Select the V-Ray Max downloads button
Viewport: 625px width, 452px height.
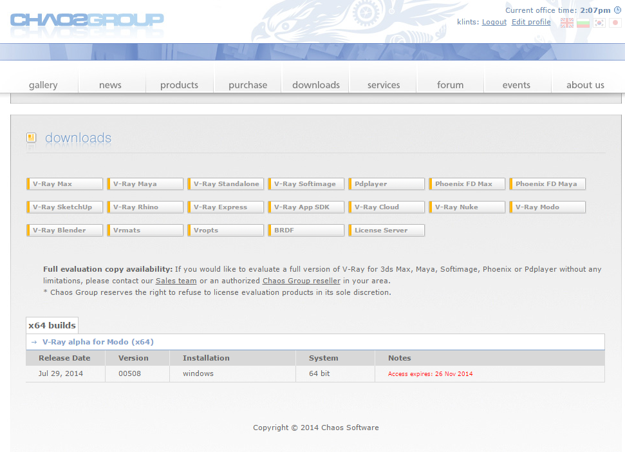64,184
